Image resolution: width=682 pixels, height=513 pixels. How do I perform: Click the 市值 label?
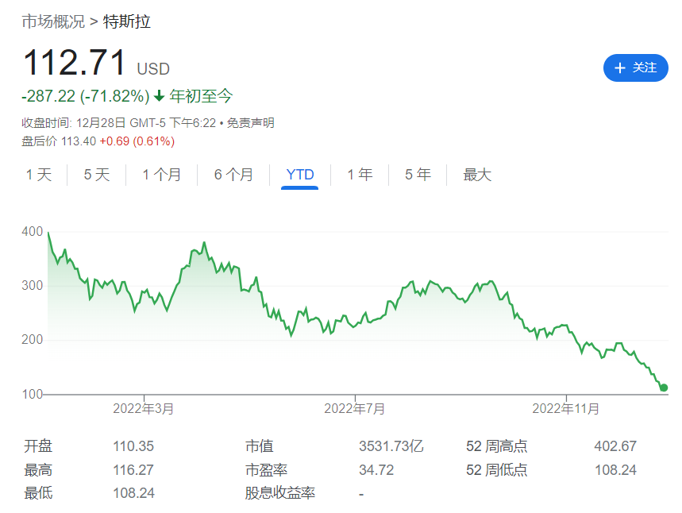click(260, 446)
